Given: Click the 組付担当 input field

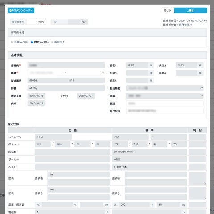Looking at the screenshot, I should [165, 111].
